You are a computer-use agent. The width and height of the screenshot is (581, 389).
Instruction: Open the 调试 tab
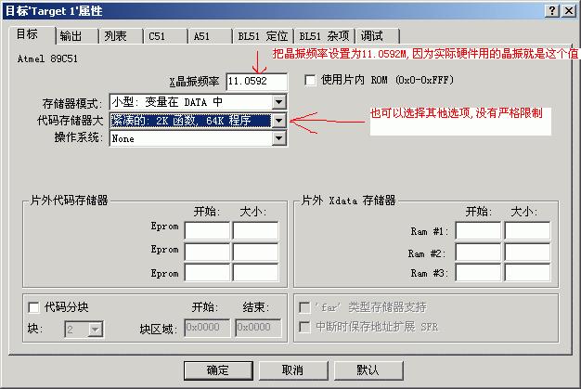point(371,36)
